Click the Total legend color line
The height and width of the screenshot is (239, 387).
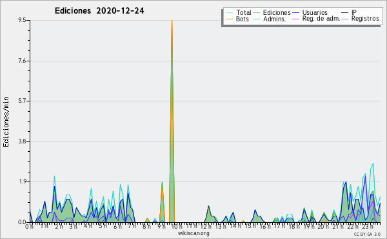pyautogui.click(x=229, y=13)
